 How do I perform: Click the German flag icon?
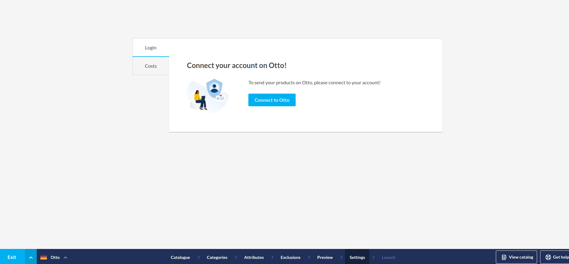click(44, 257)
